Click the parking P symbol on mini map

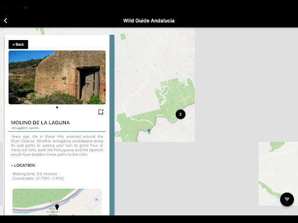pos(97,200)
